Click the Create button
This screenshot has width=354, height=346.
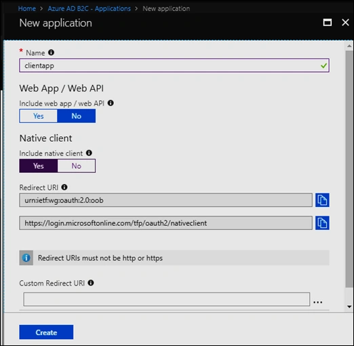[x=46, y=332]
